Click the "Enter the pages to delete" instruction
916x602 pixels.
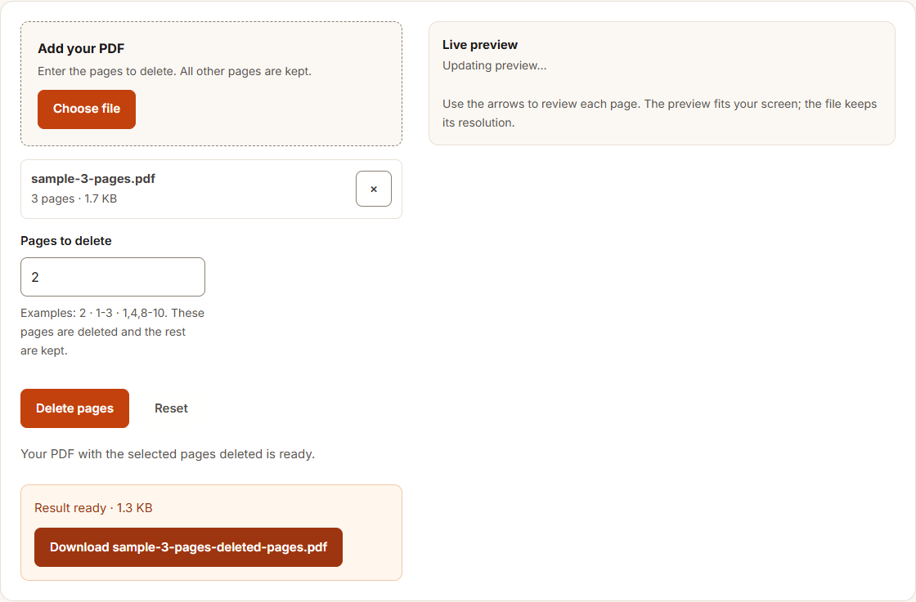[x=175, y=71]
